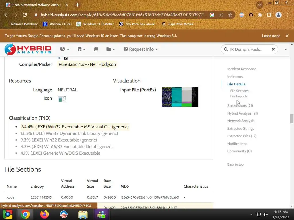The image size is (294, 220).
Task: Open the clock showing 4:45 AM
Action: [281, 214]
